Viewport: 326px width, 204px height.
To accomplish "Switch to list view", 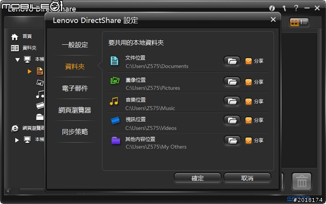I will click(x=304, y=22).
